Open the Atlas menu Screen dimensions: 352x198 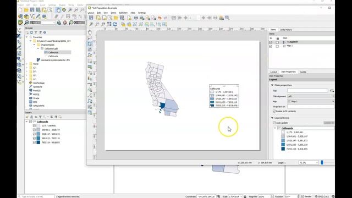coord(133,13)
